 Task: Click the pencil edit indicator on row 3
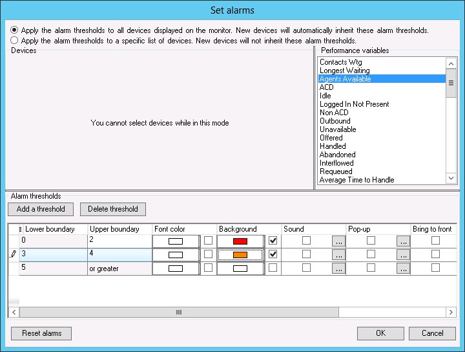pyautogui.click(x=14, y=254)
